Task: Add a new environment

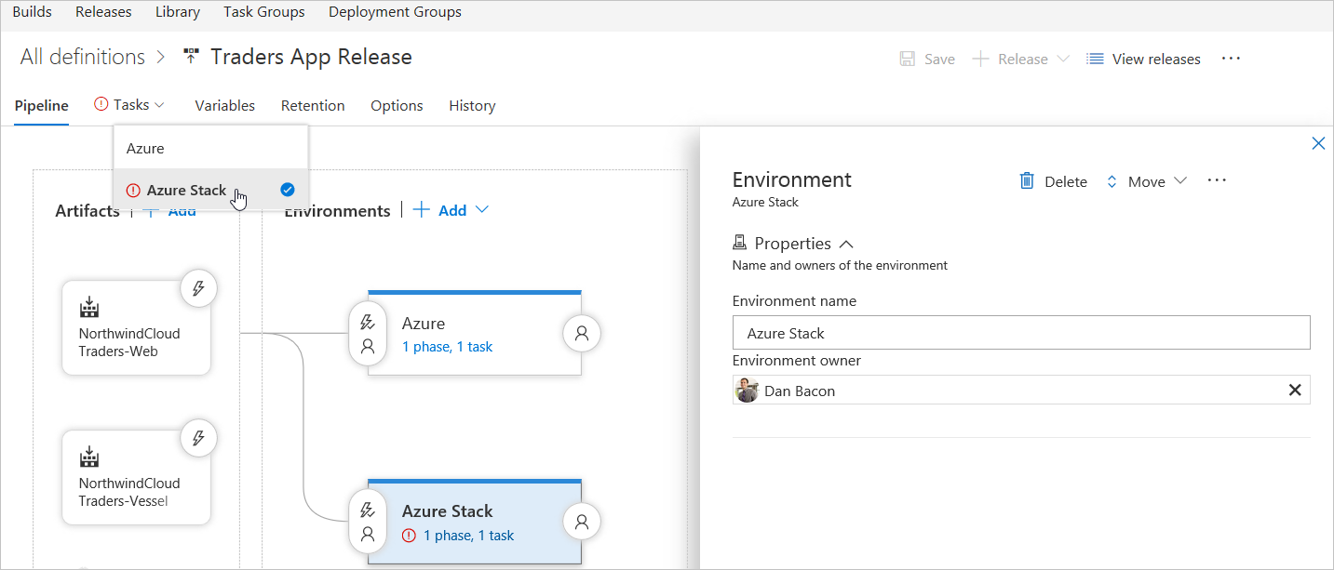Action: coord(451,210)
